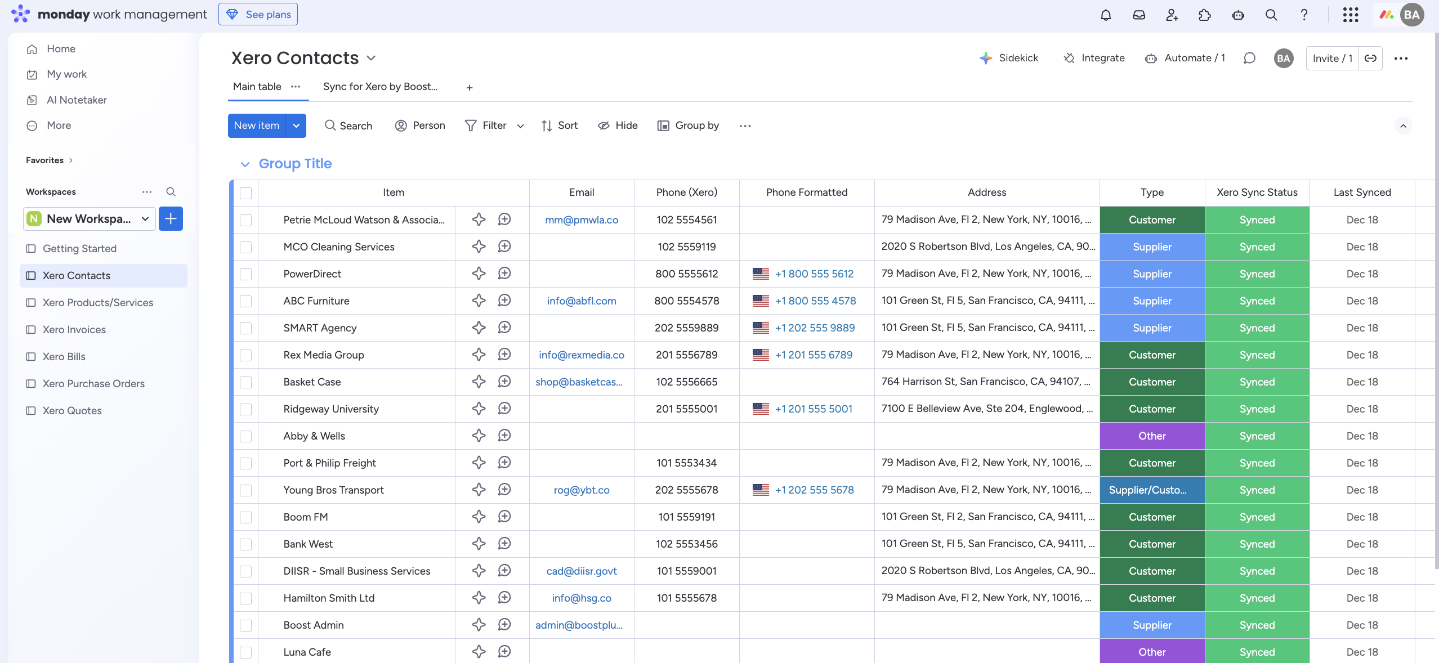The width and height of the screenshot is (1439, 663).
Task: Click the Sidekick icon on ABC Furniture row
Action: coord(479,301)
